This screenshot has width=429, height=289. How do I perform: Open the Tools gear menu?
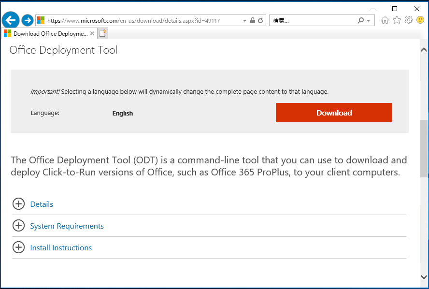pyautogui.click(x=409, y=20)
